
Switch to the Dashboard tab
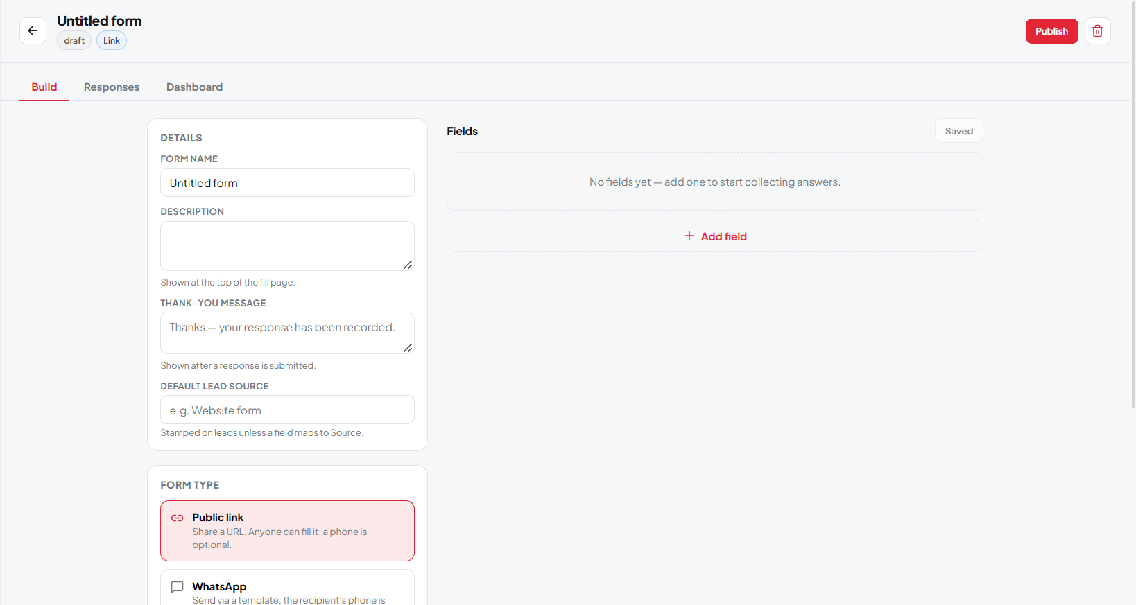194,87
